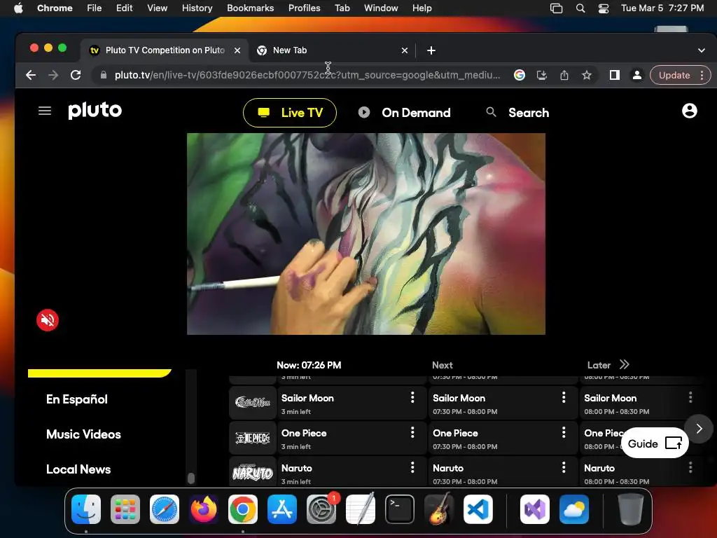Screen dimensions: 717x538
Task: Open options for One Piece at 07:30 PM
Action: click(x=564, y=432)
